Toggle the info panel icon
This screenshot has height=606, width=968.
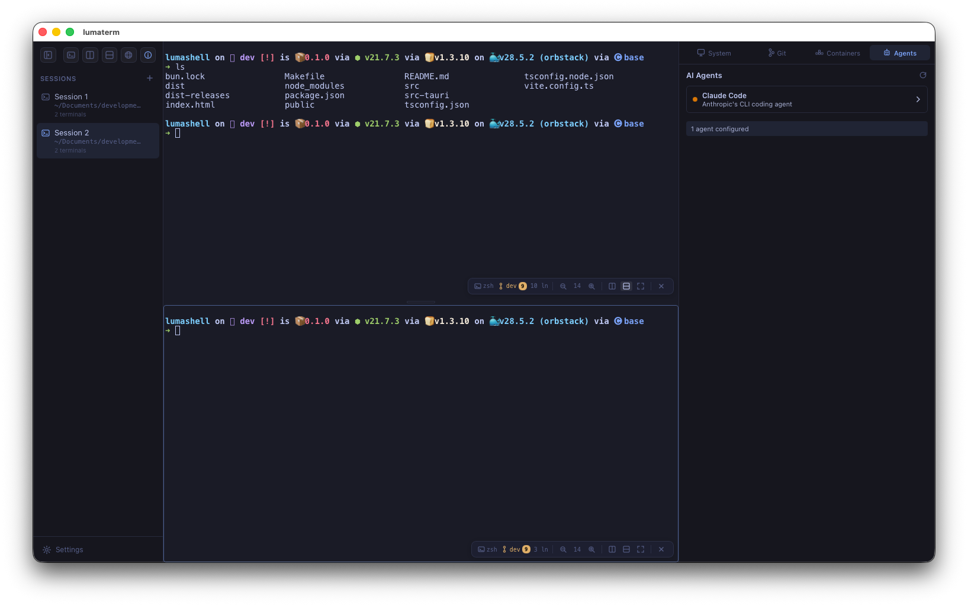point(148,55)
